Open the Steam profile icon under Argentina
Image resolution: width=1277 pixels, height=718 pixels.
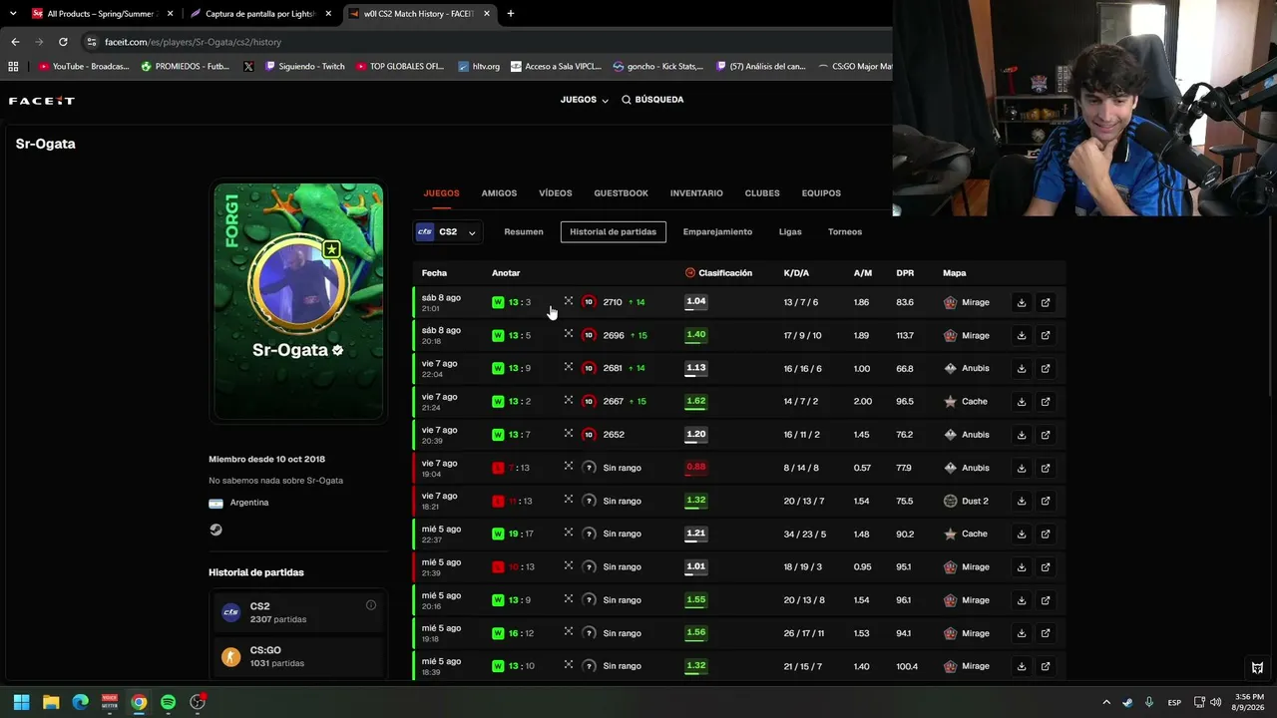[x=215, y=530]
